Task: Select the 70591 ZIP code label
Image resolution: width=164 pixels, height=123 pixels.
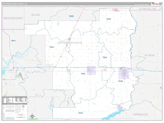Action: pyautogui.click(x=83, y=74)
